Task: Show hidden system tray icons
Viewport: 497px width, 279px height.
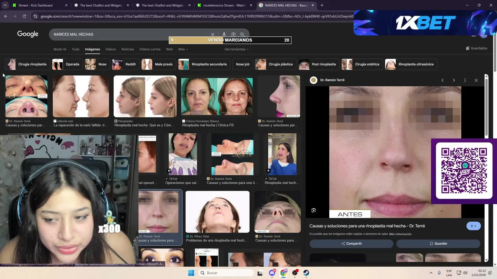Action: coord(431,273)
